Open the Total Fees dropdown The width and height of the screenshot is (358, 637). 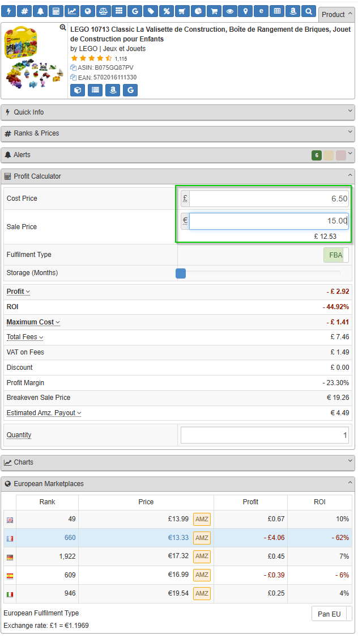pos(25,337)
